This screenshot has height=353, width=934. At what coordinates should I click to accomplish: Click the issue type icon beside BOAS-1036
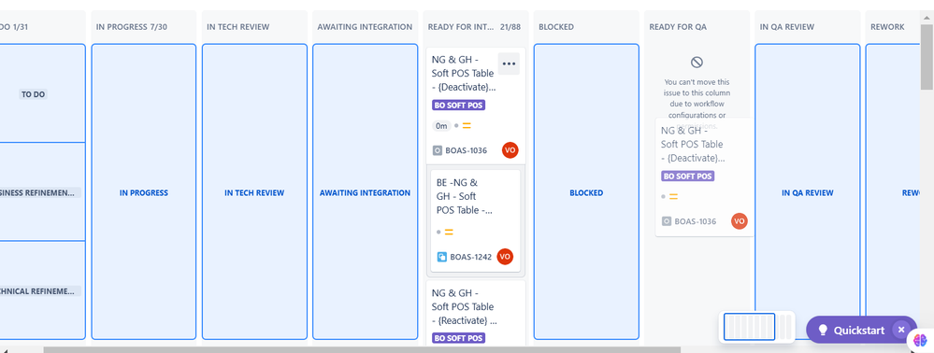438,150
